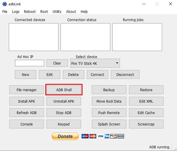Click the Edit XML button
Viewport: 177px width, 151px height.
[146, 101]
